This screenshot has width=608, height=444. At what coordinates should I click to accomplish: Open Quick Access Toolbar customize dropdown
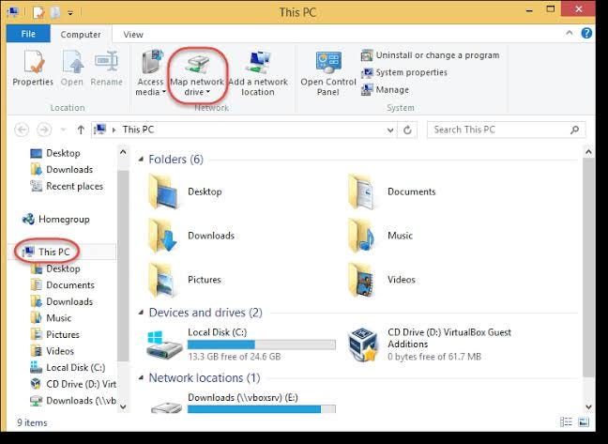70,13
